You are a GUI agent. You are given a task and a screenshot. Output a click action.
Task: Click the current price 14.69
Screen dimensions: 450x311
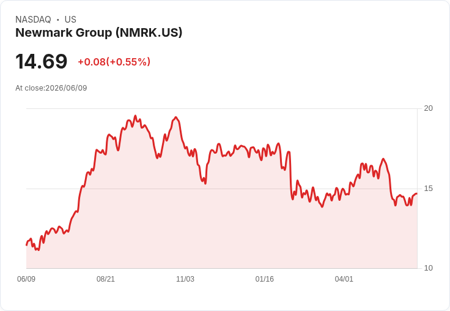pos(42,61)
